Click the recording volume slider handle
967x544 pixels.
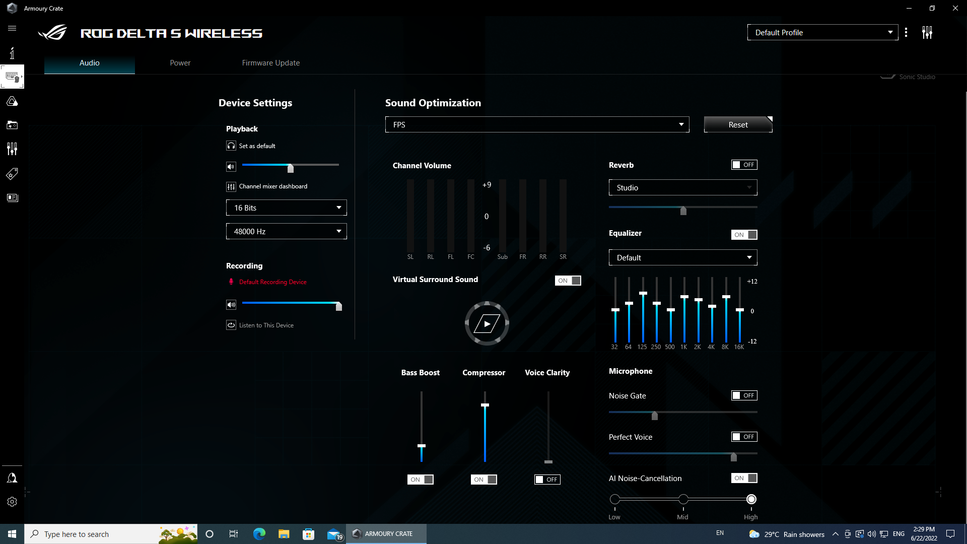click(x=339, y=306)
